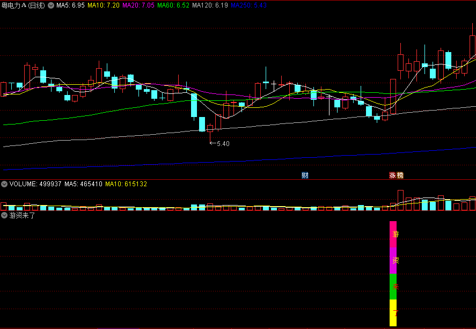Click the 游资来了 indicator name
The width and height of the screenshot is (476, 329).
coord(22,216)
